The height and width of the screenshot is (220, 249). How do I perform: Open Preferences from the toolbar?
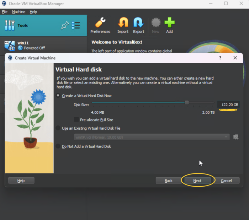[100, 25]
